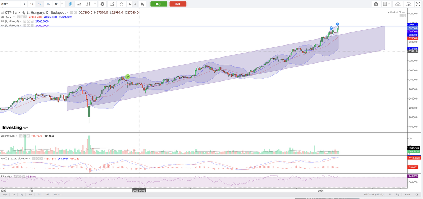Switch to the 1h timeframe
The height and width of the screenshot is (199, 423).
click(x=32, y=4)
